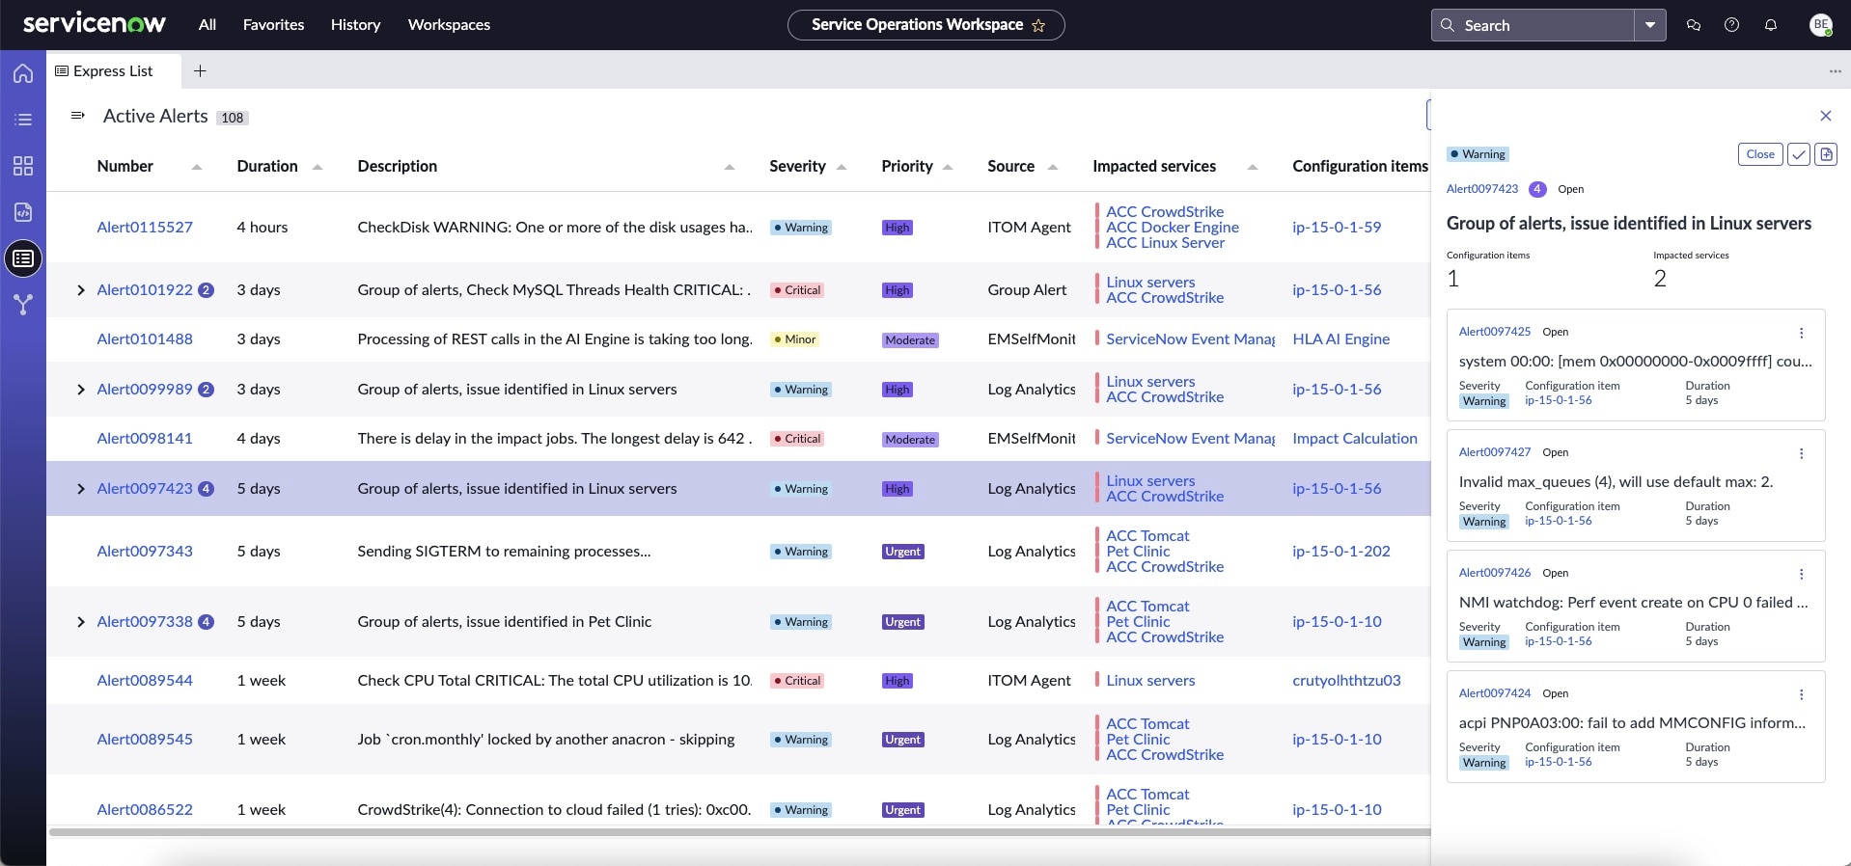This screenshot has width=1851, height=866.
Task: Open the Alert0098141 link
Action: [x=145, y=439]
